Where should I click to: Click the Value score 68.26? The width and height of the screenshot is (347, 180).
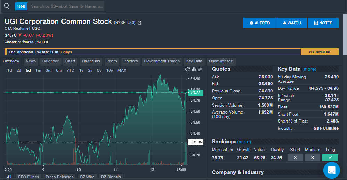(x=259, y=158)
